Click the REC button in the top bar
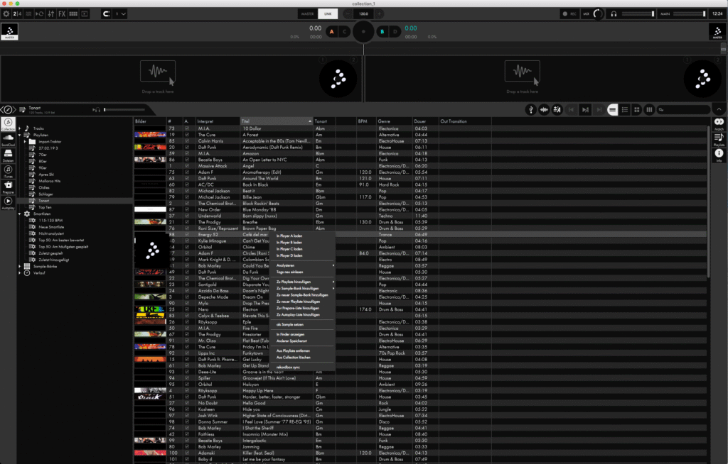This screenshot has height=464, width=728. (569, 13)
